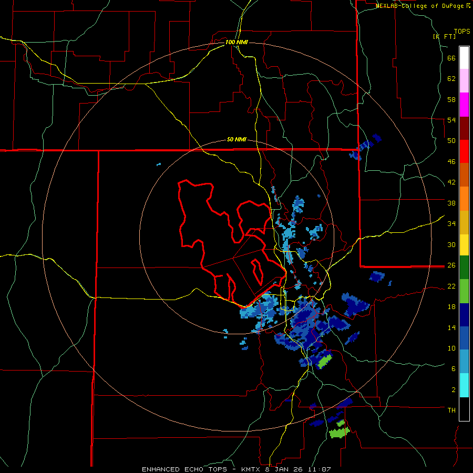Click legend value '38'
Screen dimensions: 473x473
pos(451,203)
